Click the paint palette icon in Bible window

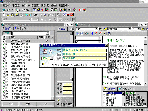click(x=86, y=33)
